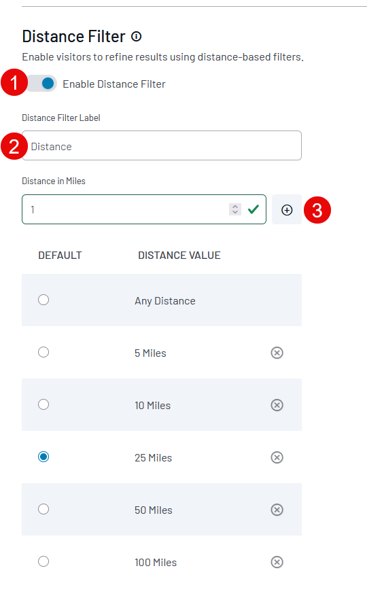The height and width of the screenshot is (596, 367).
Task: Remove the 25 Miles distance value
Action: pyautogui.click(x=277, y=457)
